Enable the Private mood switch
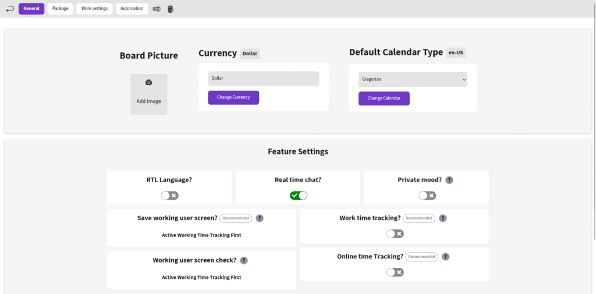 [x=427, y=196]
